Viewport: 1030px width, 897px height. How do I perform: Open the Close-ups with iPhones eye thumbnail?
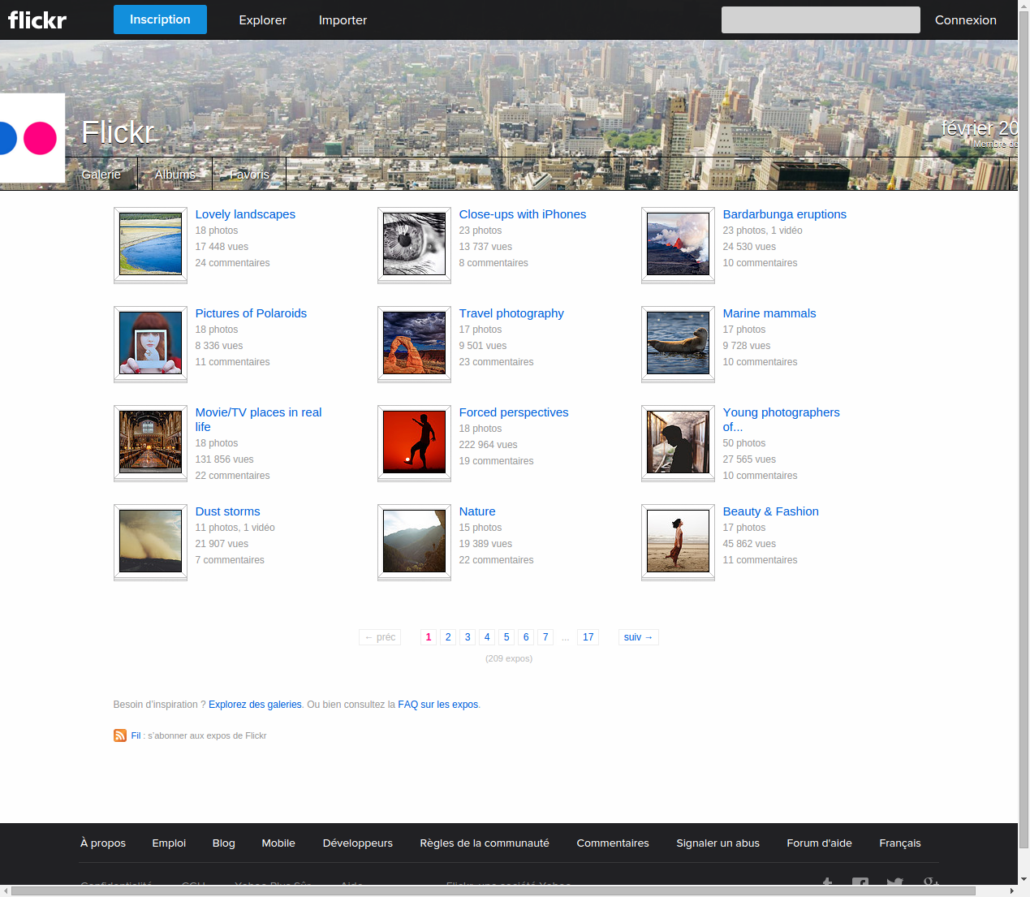[x=414, y=244]
